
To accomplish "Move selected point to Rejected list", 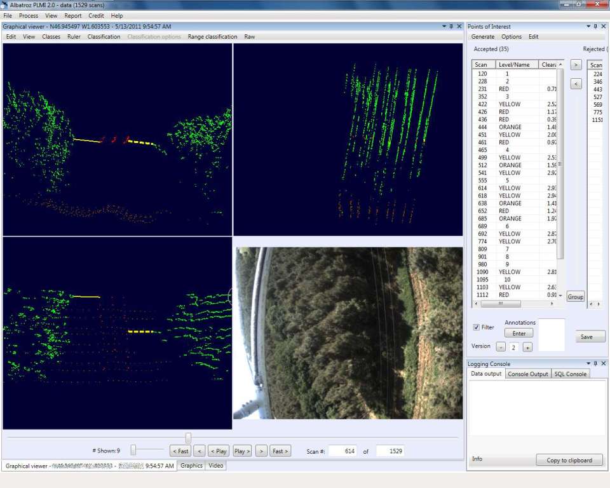I will pyautogui.click(x=576, y=65).
